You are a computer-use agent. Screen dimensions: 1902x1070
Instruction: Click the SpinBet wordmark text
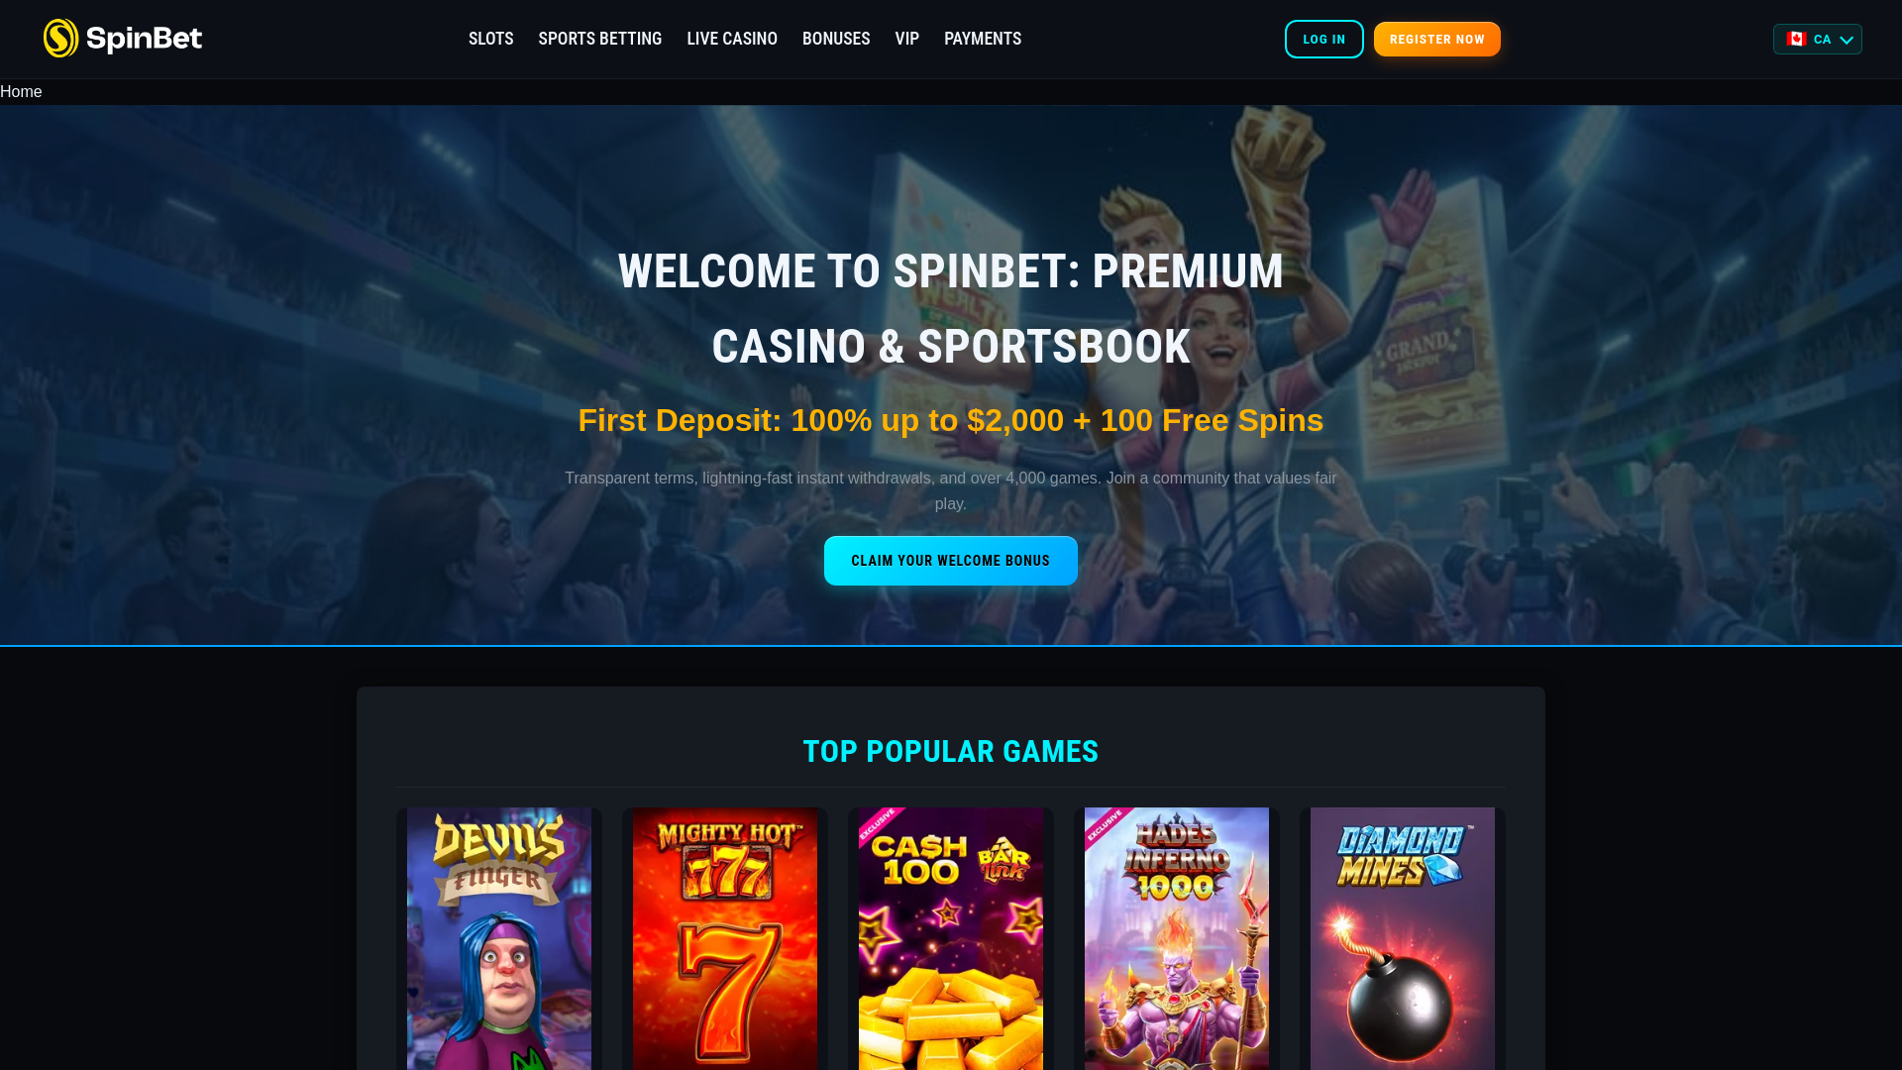tap(144, 39)
